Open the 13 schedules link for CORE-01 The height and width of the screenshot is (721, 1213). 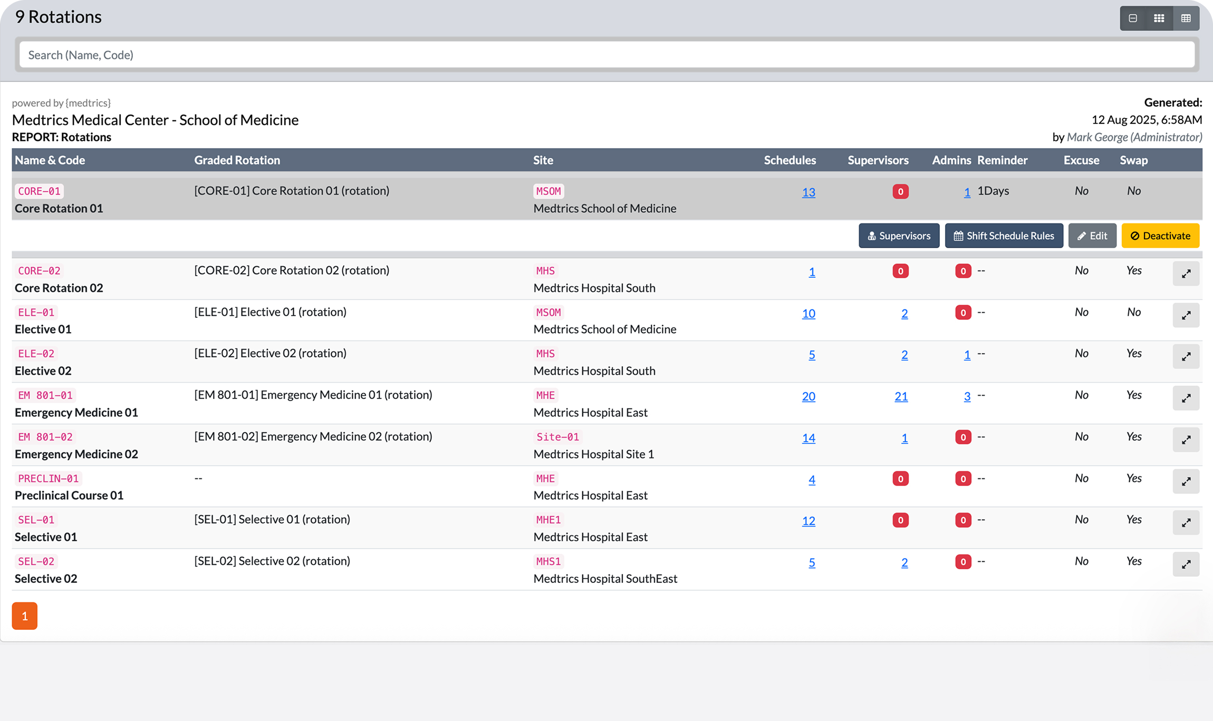coord(808,192)
